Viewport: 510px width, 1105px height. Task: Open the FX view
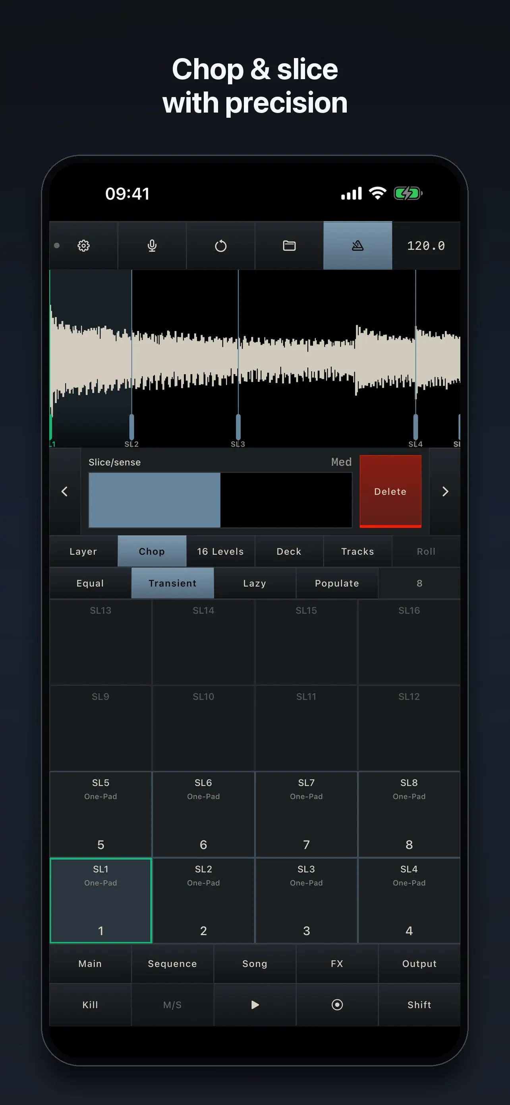(x=337, y=963)
